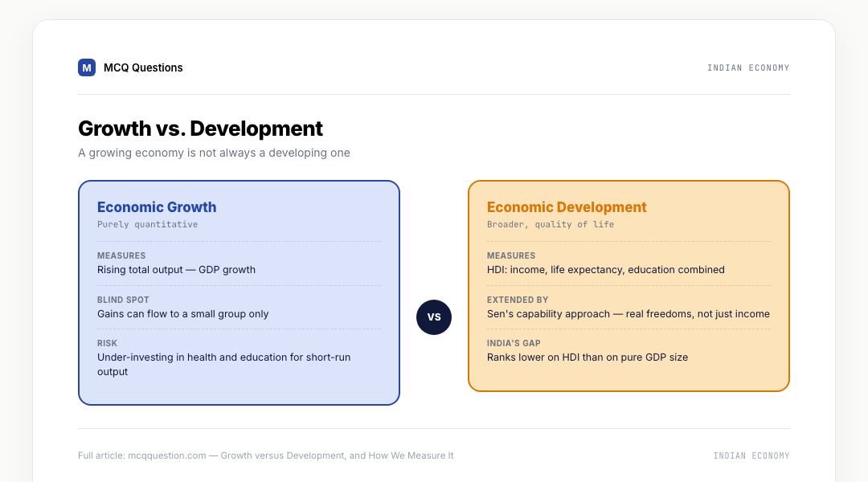The height and width of the screenshot is (482, 868).
Task: Click the top INDIAN ECONOMY header label
Action: 748,67
